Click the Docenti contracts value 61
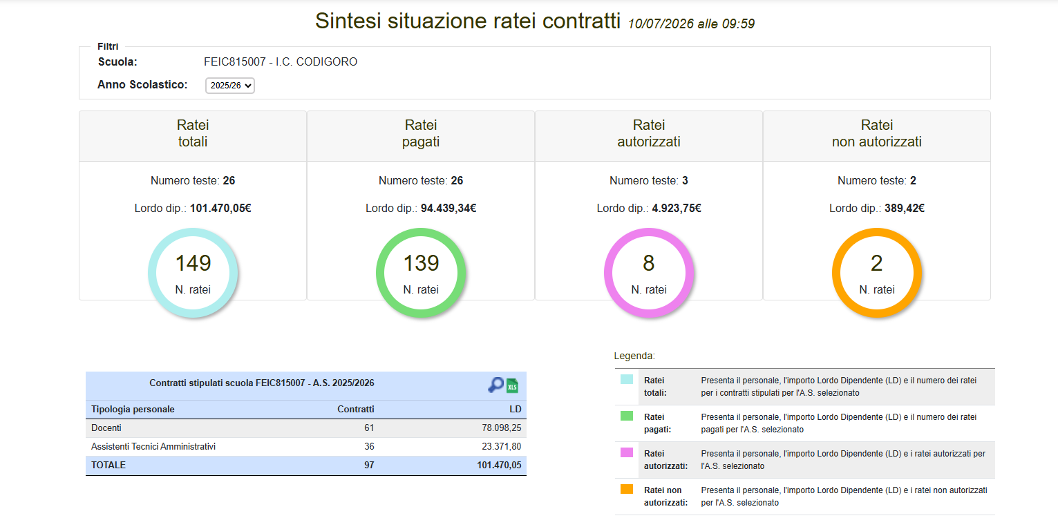1058x518 pixels. tap(369, 428)
